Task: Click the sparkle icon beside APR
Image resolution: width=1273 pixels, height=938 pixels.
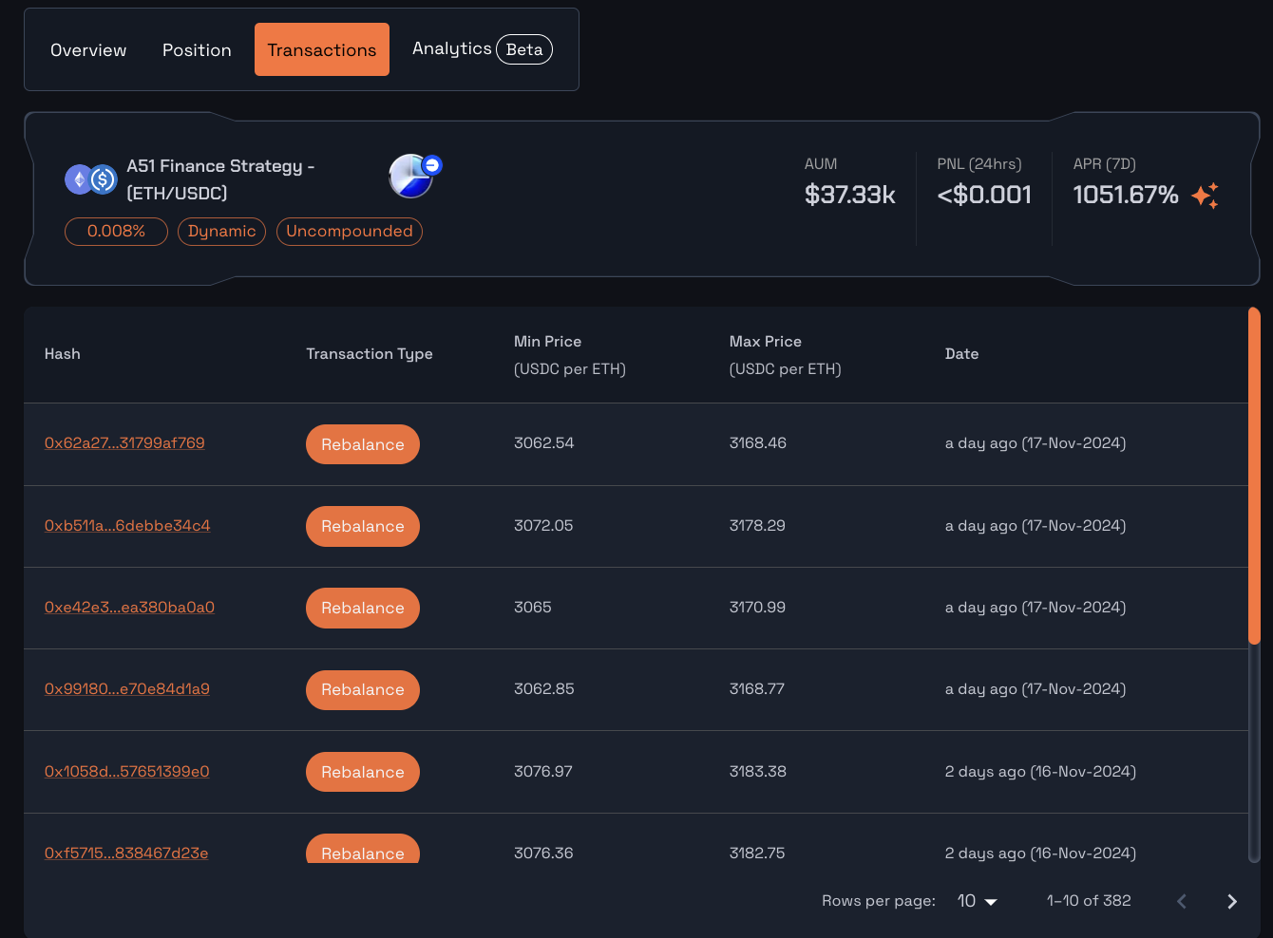Action: (x=1205, y=196)
